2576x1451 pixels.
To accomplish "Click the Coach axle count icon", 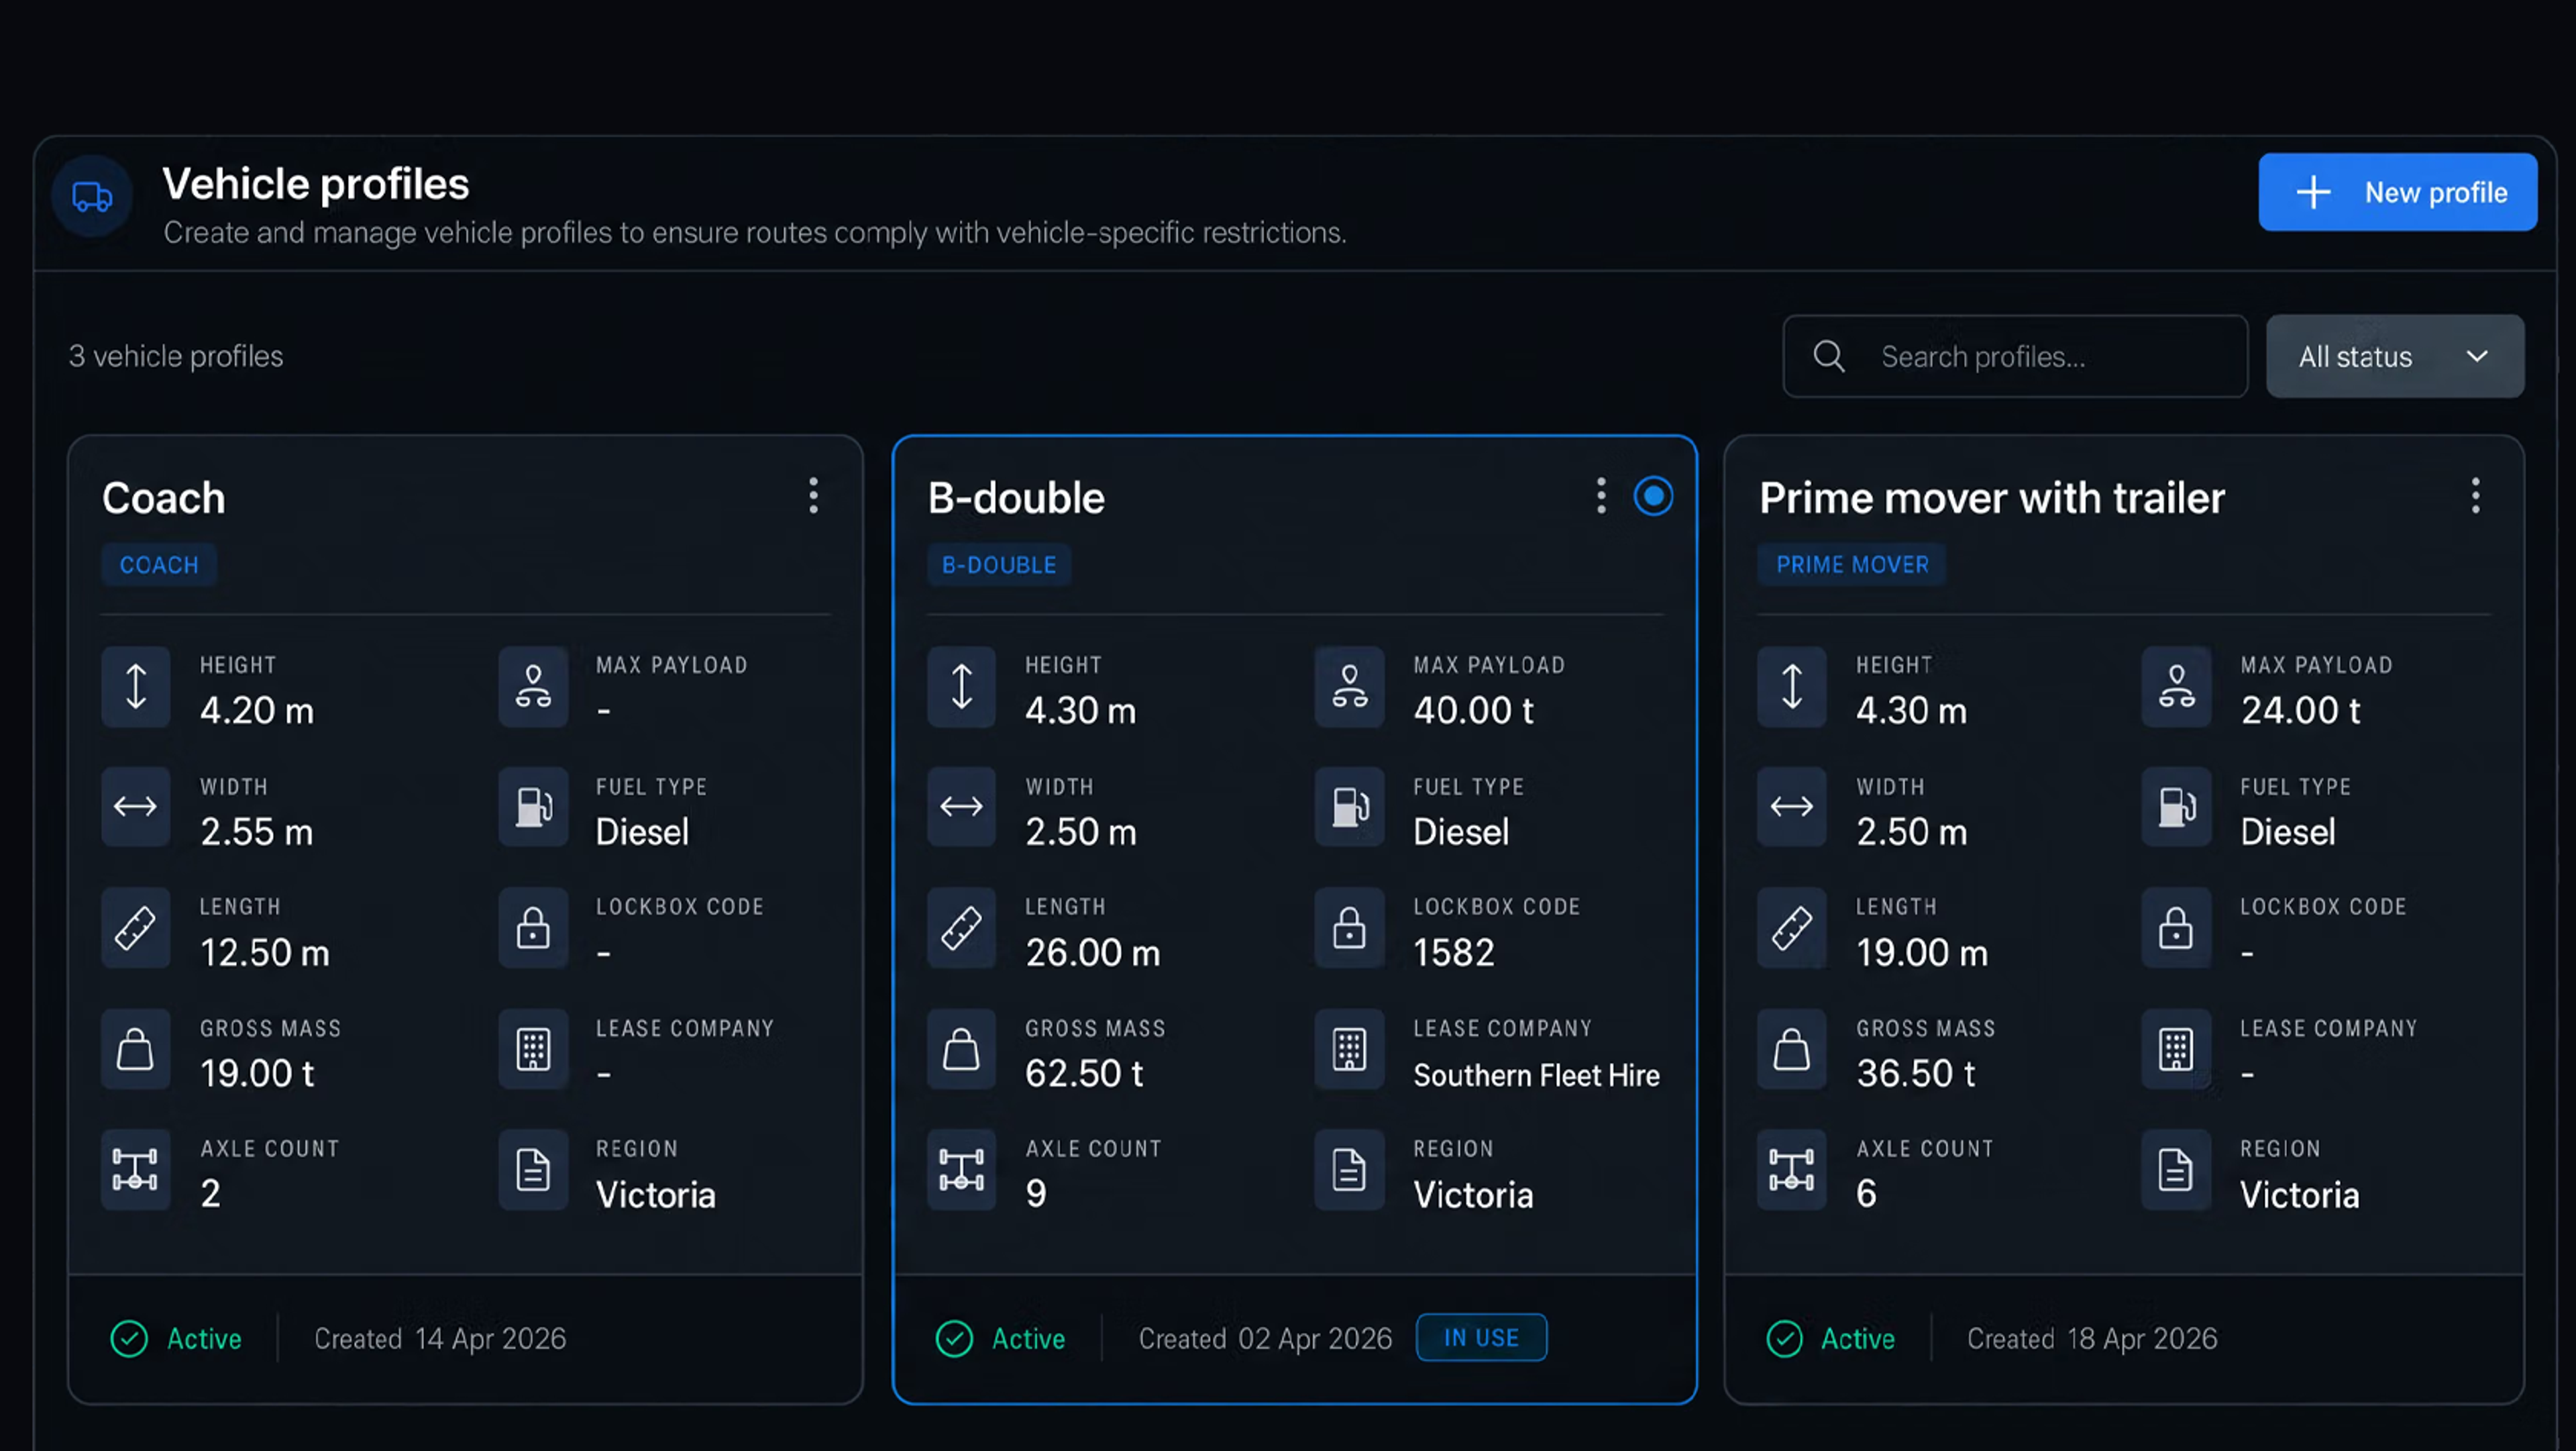I will [x=136, y=1170].
